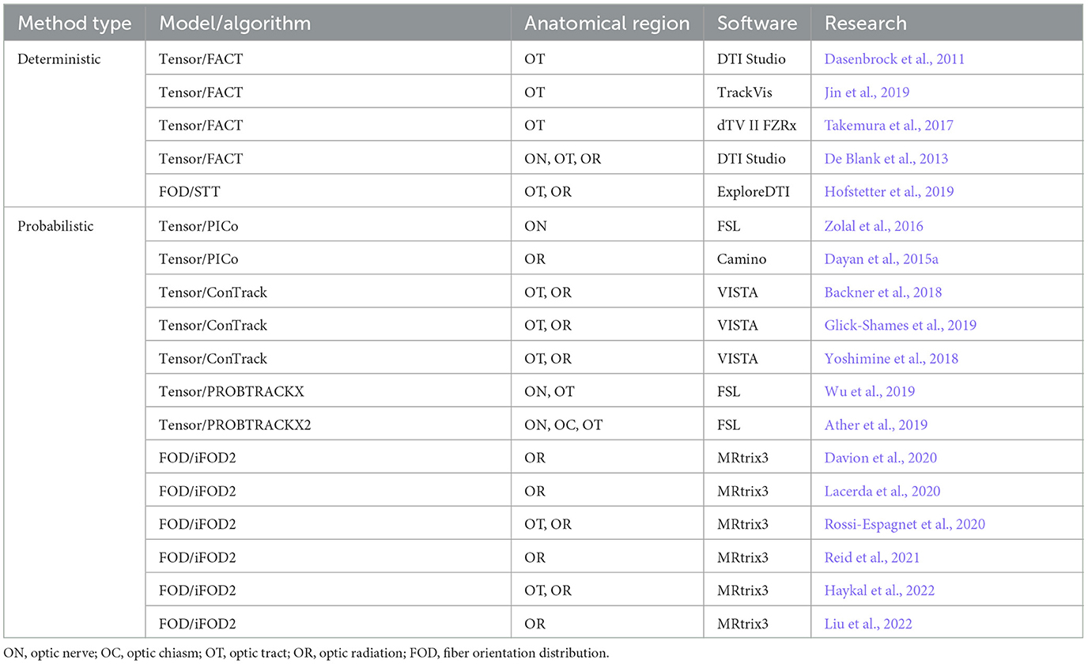The width and height of the screenshot is (1088, 664).
Task: Follow the Takemura et al., 2017 link
Action: 889,125
